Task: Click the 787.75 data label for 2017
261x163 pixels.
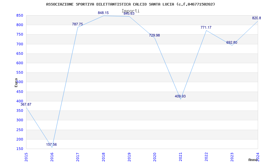Action: tap(77, 24)
